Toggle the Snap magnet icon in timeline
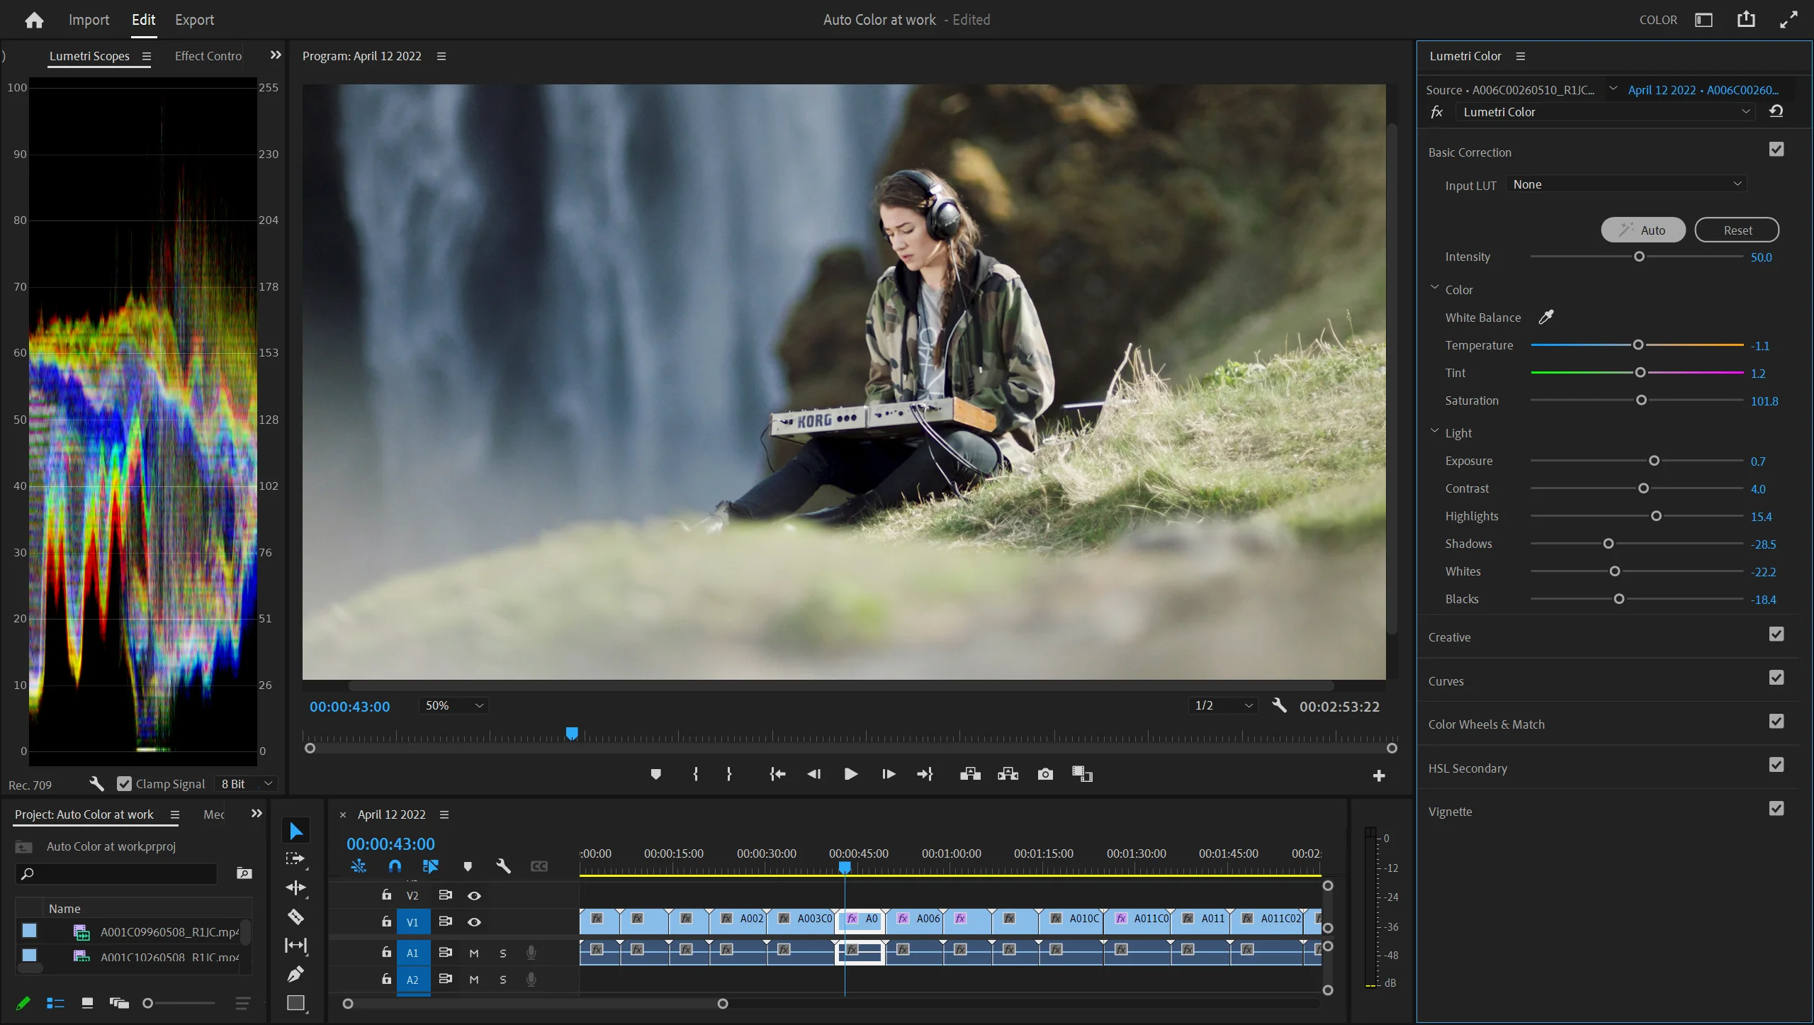Screen dimensions: 1814x1025 (395, 866)
